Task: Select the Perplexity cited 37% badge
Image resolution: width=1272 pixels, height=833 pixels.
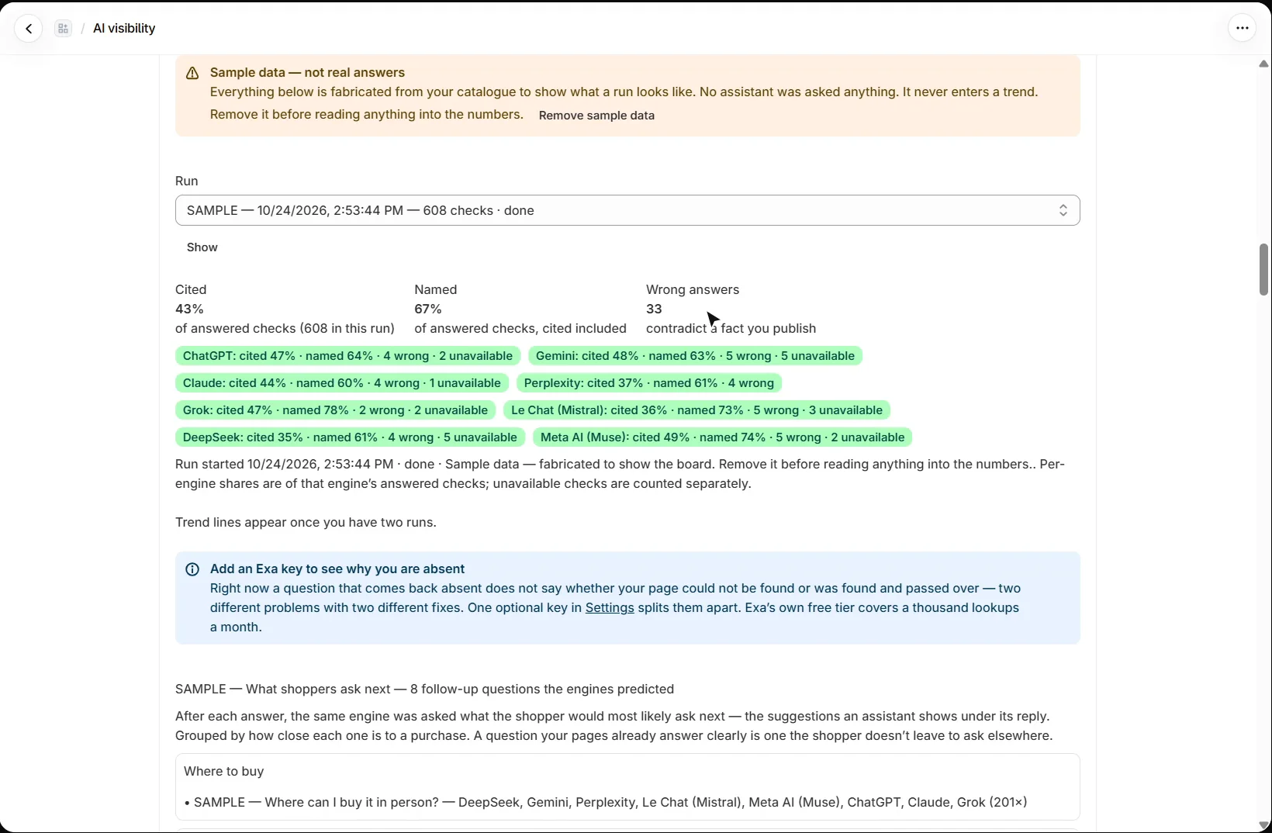Action: [649, 383]
